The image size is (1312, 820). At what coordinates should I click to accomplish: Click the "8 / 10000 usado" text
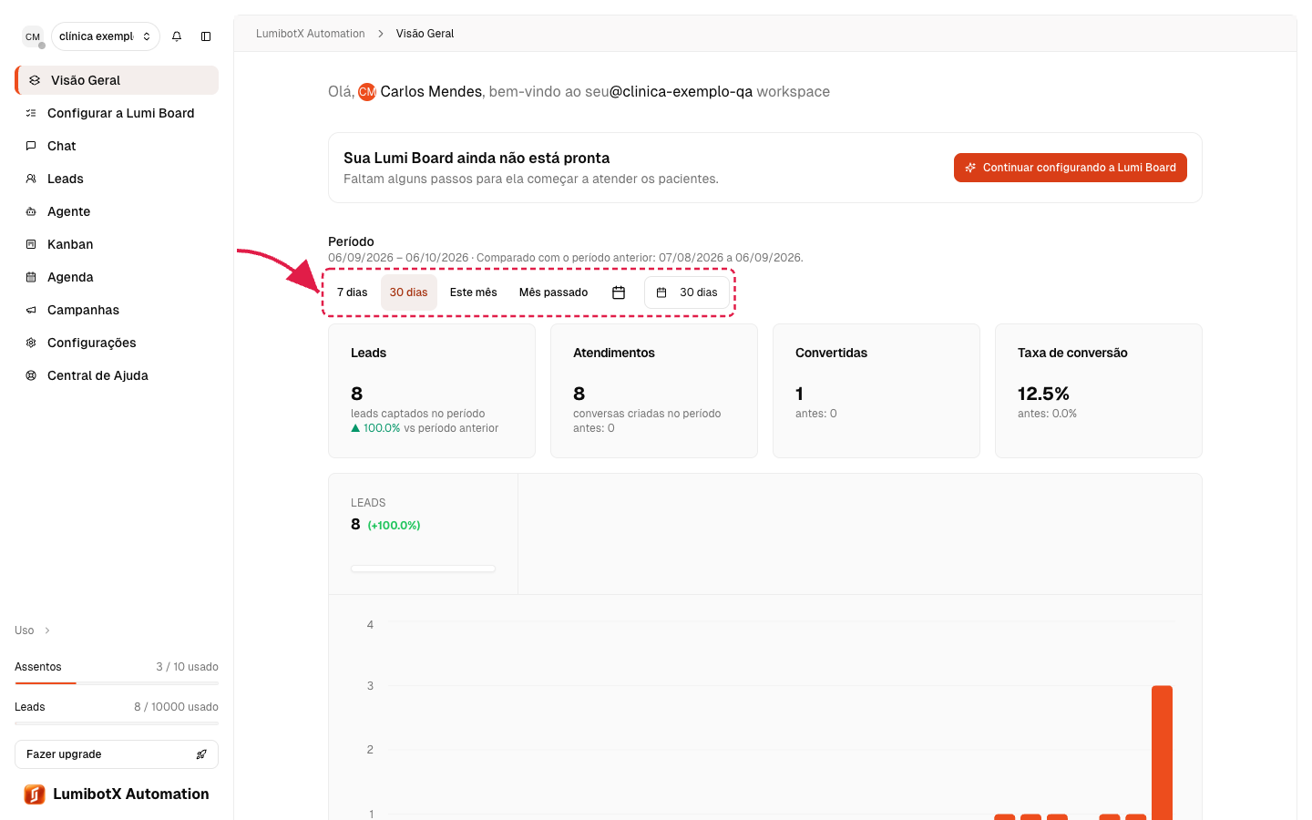(176, 707)
